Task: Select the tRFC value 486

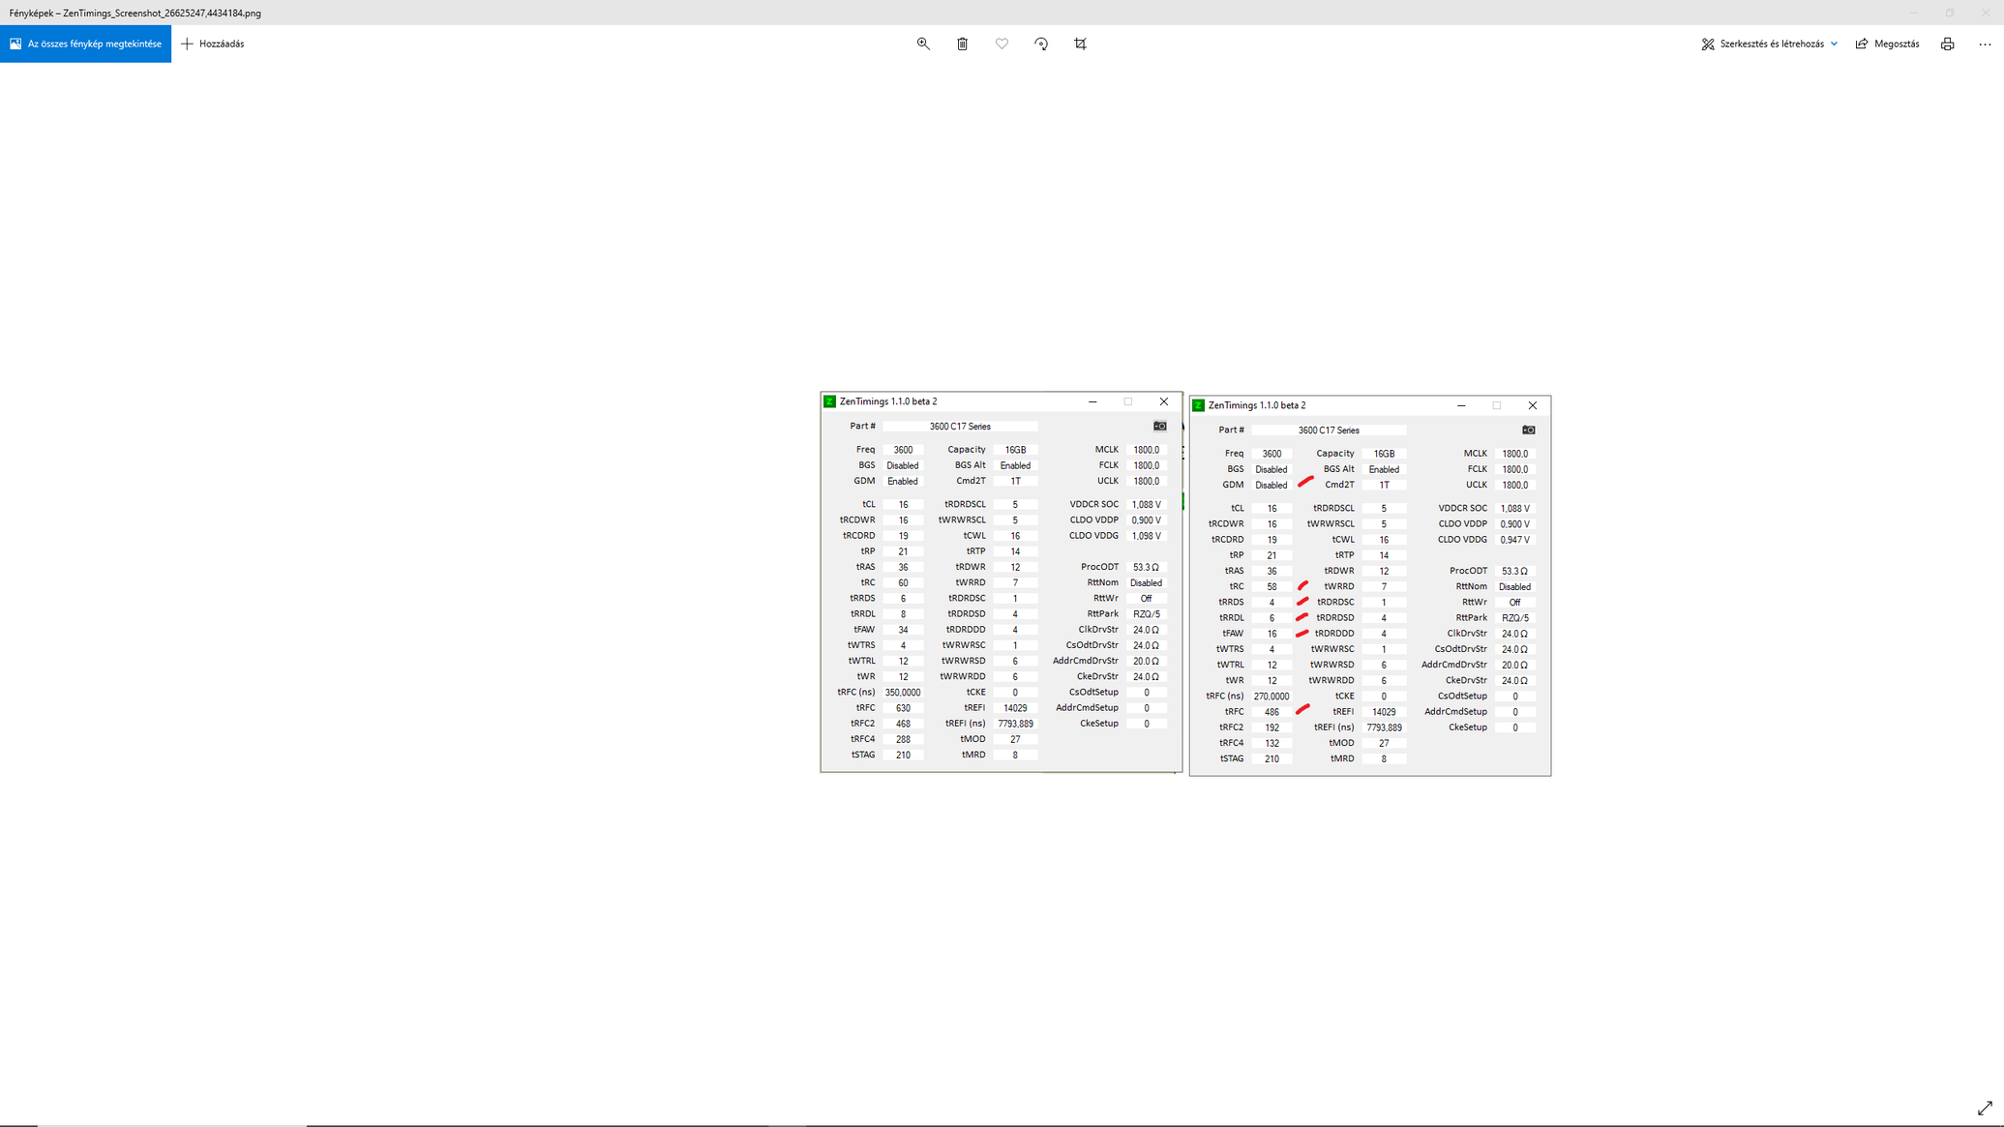Action: pyautogui.click(x=1271, y=712)
